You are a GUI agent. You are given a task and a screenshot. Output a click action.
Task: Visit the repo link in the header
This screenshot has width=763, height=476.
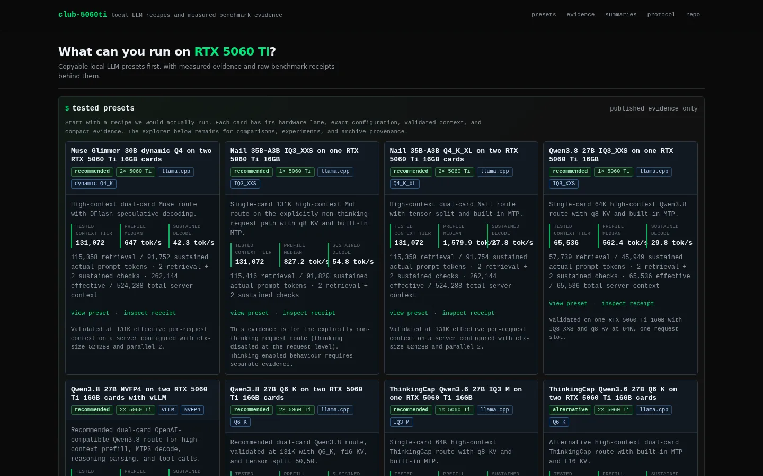(x=693, y=15)
